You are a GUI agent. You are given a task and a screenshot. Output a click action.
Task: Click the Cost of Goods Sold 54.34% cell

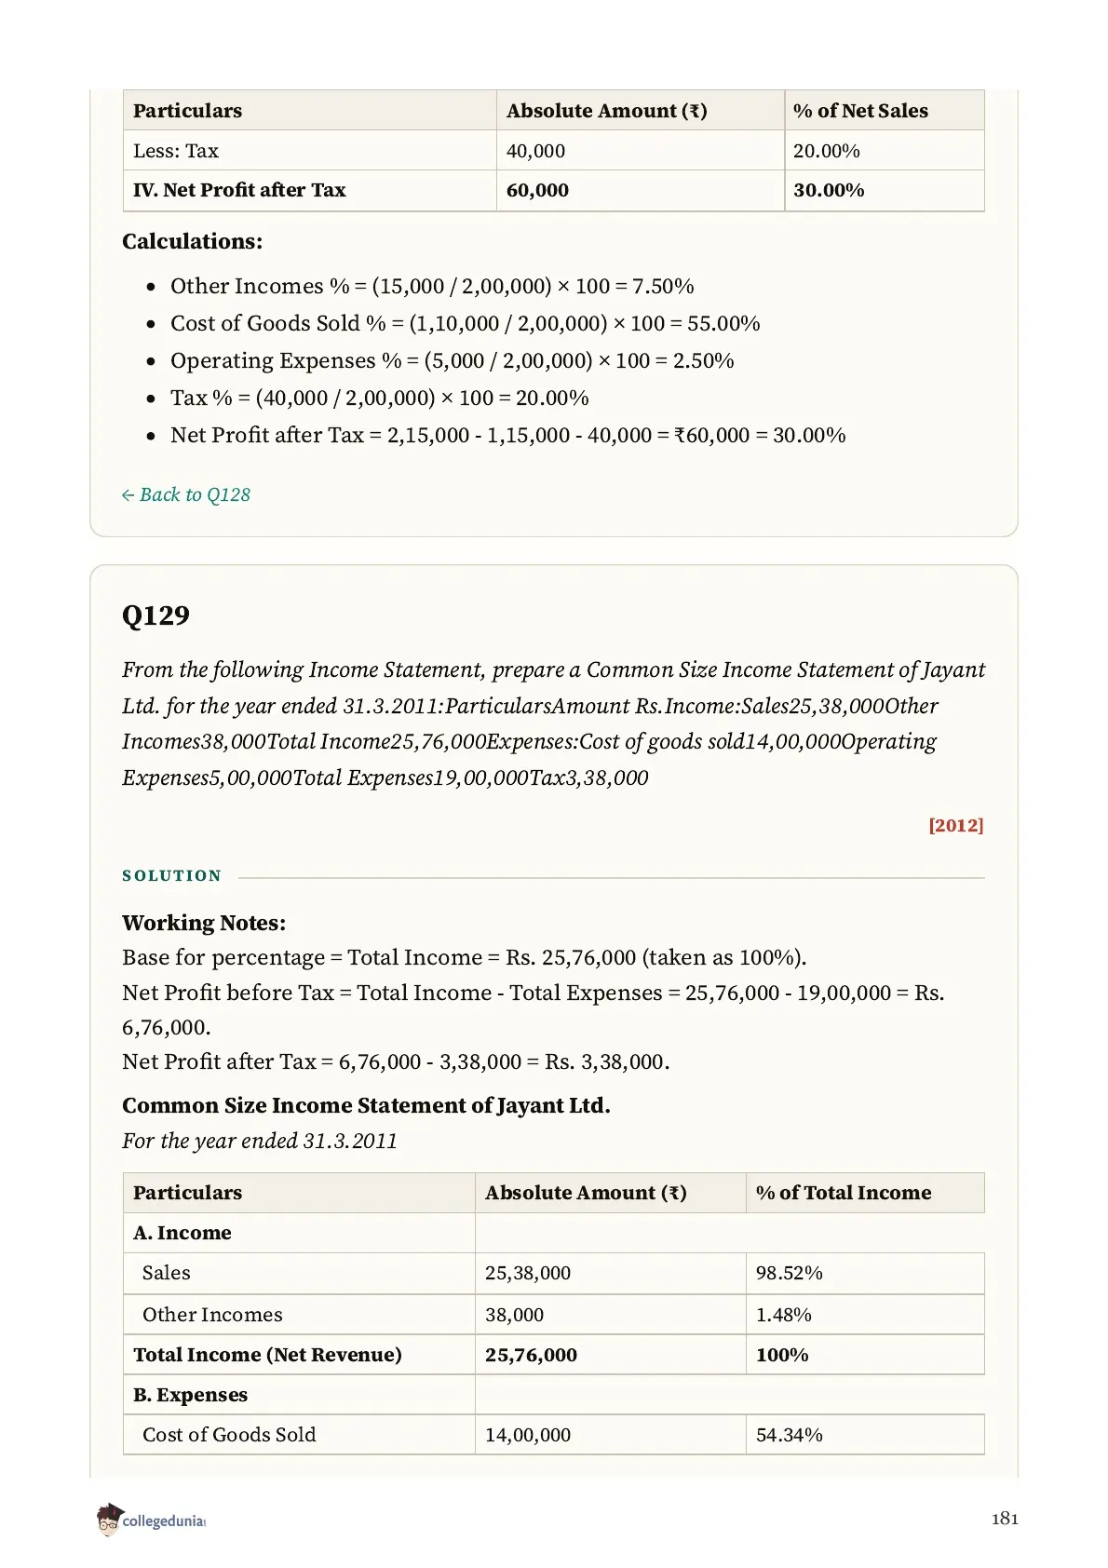(x=864, y=1435)
